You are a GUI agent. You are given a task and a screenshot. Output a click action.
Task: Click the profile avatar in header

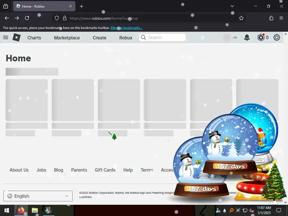227,37
